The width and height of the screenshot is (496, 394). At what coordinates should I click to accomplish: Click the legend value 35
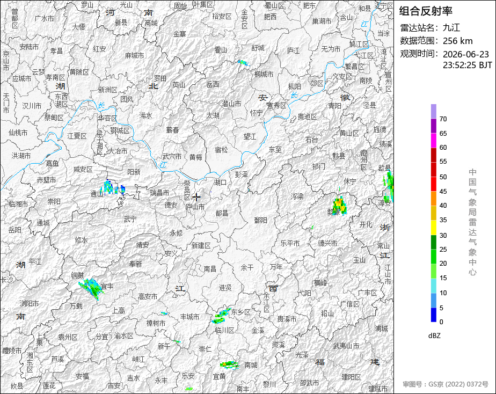[x=443, y=220]
